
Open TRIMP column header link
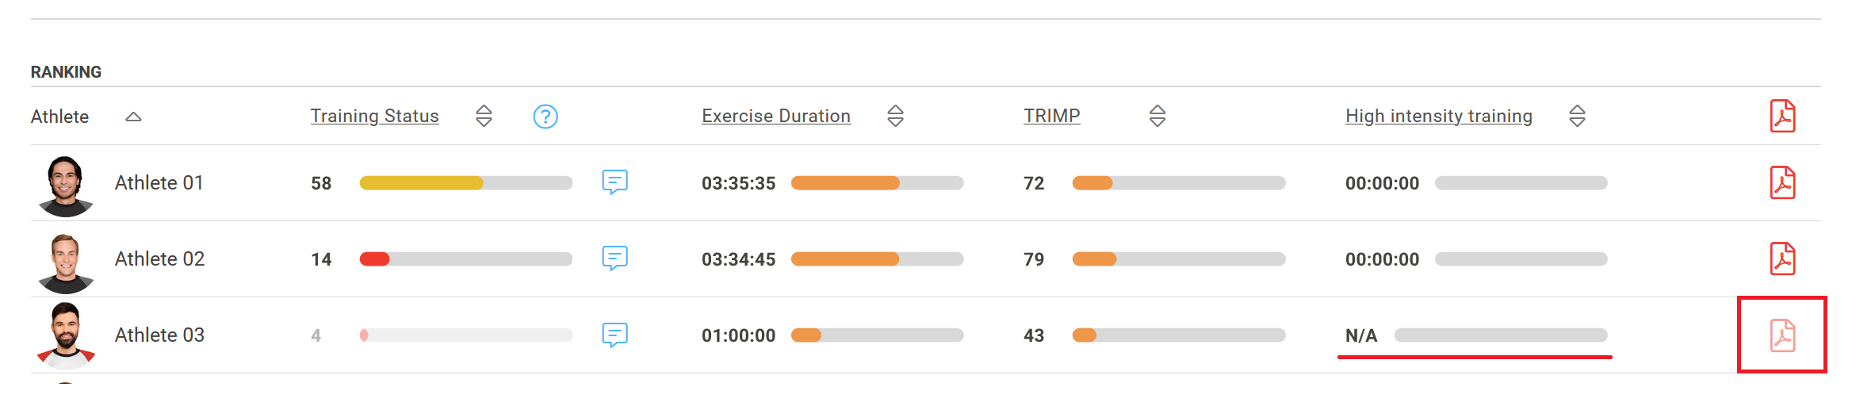1051,116
